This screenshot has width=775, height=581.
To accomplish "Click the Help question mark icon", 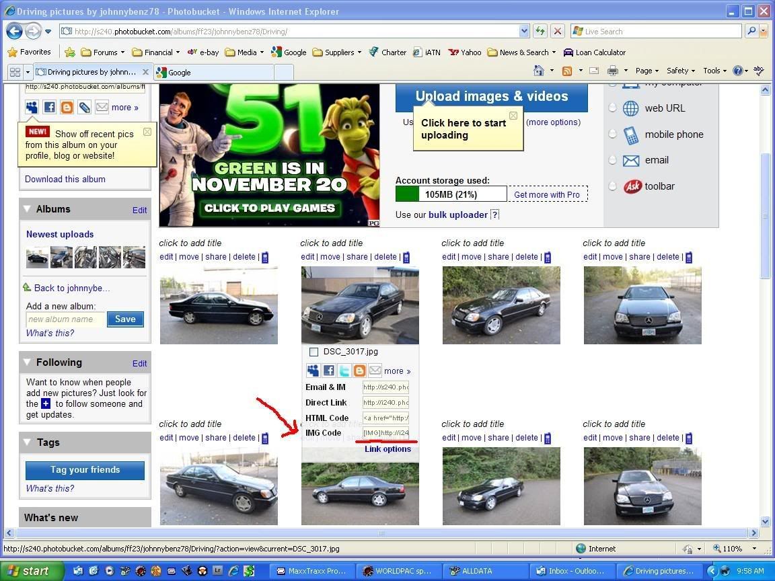I will (x=737, y=71).
